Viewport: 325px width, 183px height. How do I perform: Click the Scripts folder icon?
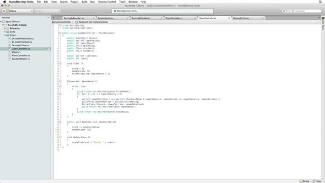(x=8, y=35)
